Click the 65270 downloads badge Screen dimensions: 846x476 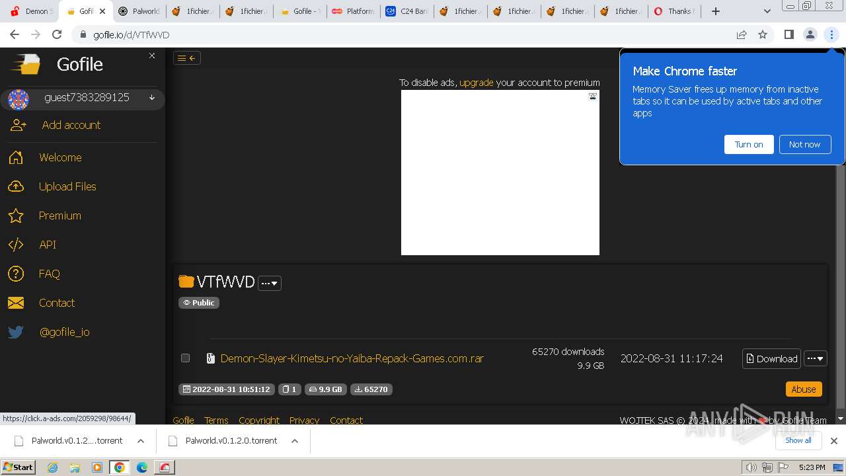[371, 389]
